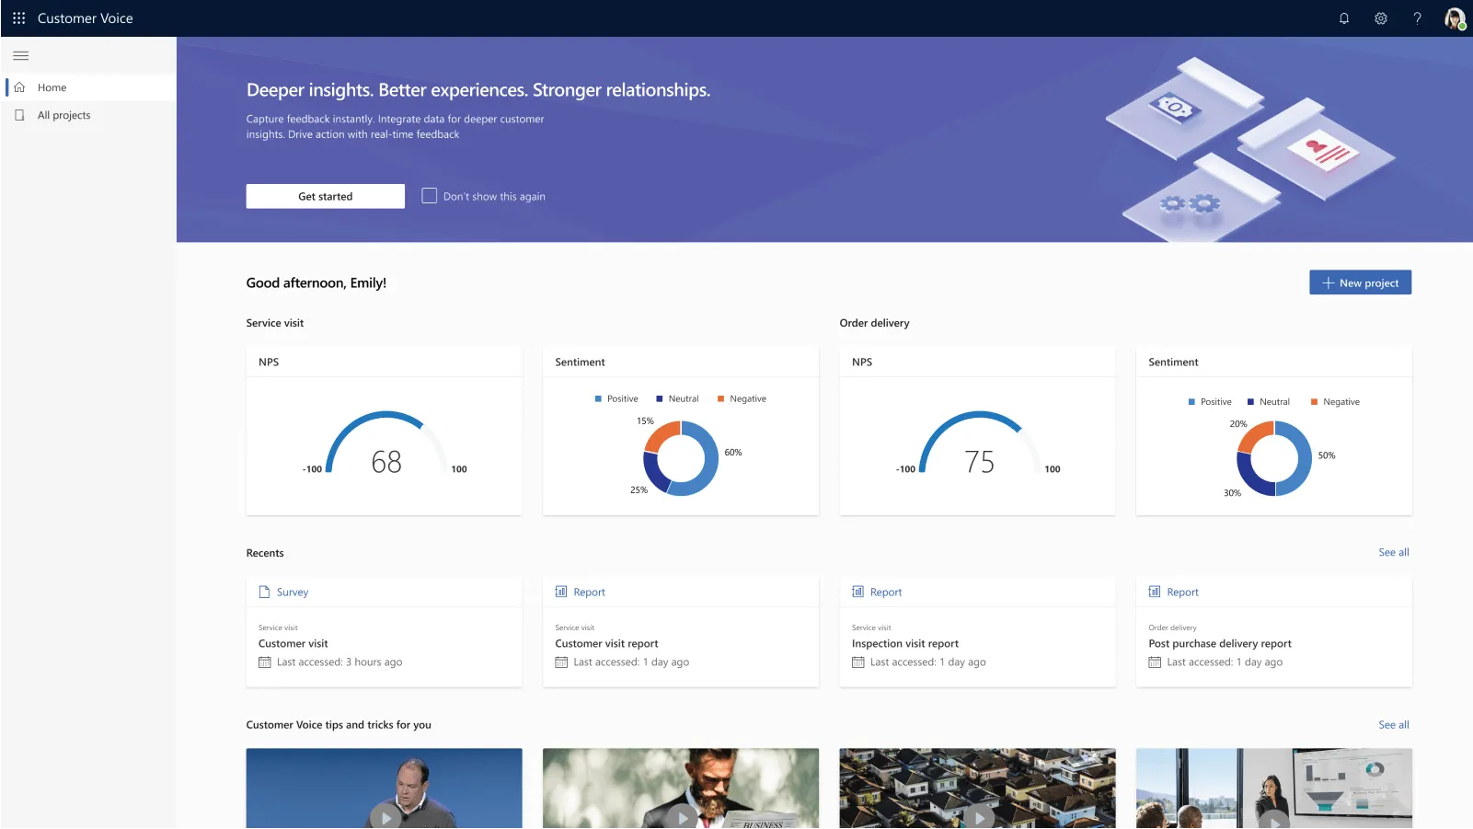Click the 'Order delivery' section heading

[x=875, y=323]
